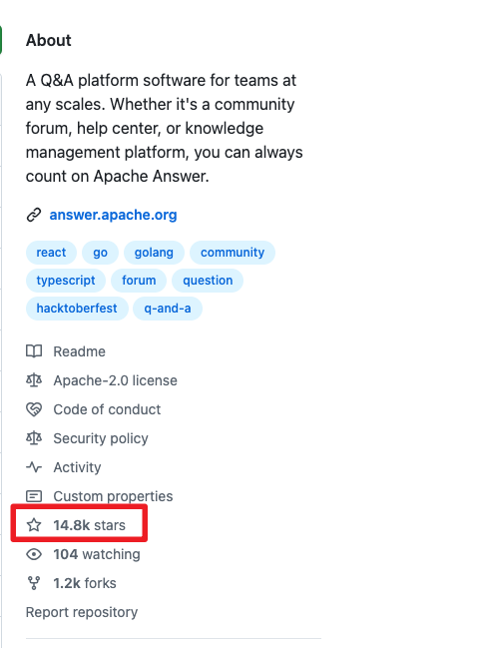Viewport: 483px width, 648px height.
Task: Select the community topic tag
Action: click(x=233, y=253)
